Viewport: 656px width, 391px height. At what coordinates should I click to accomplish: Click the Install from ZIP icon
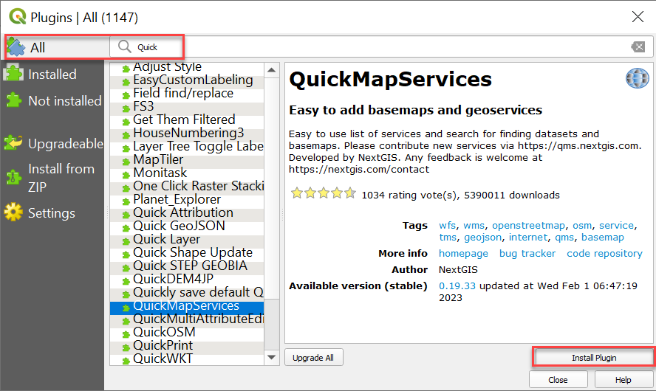(14, 177)
